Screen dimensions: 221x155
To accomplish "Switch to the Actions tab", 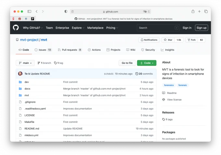I will [94, 50].
